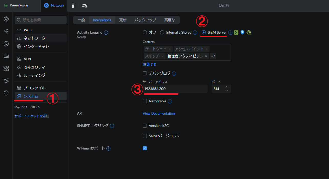Show info for Netconsole
The height and width of the screenshot is (179, 329).
pos(170,101)
